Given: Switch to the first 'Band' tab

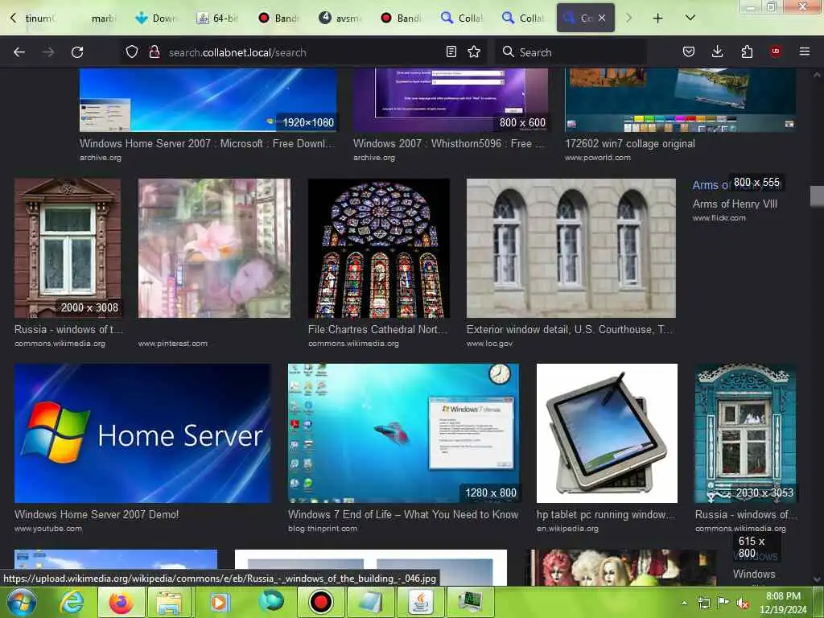Looking at the screenshot, I should coord(279,18).
